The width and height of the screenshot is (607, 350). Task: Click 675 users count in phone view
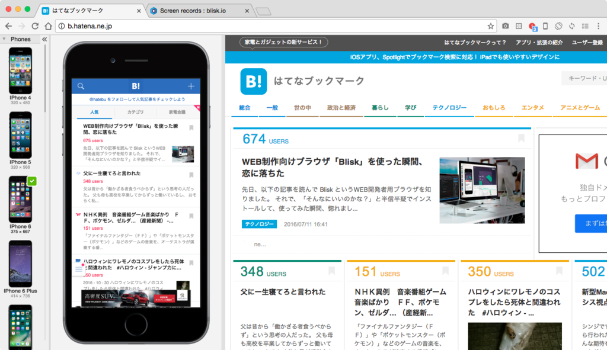(93, 140)
